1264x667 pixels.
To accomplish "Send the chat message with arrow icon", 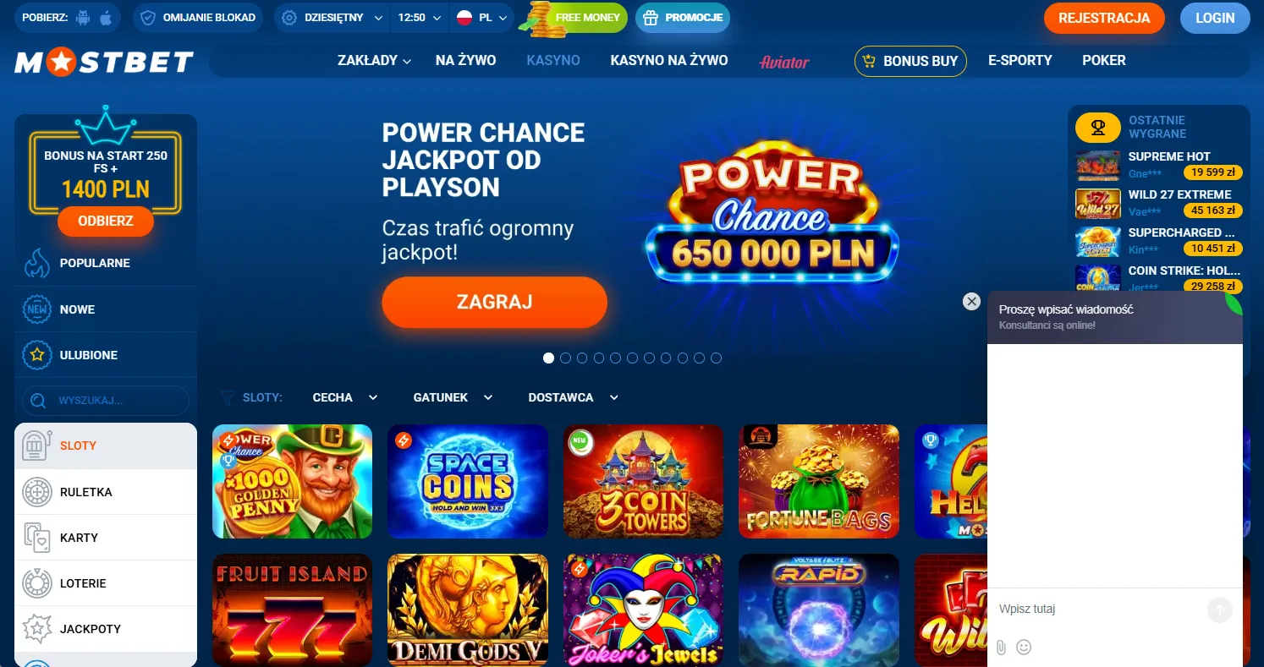I will 1220,610.
